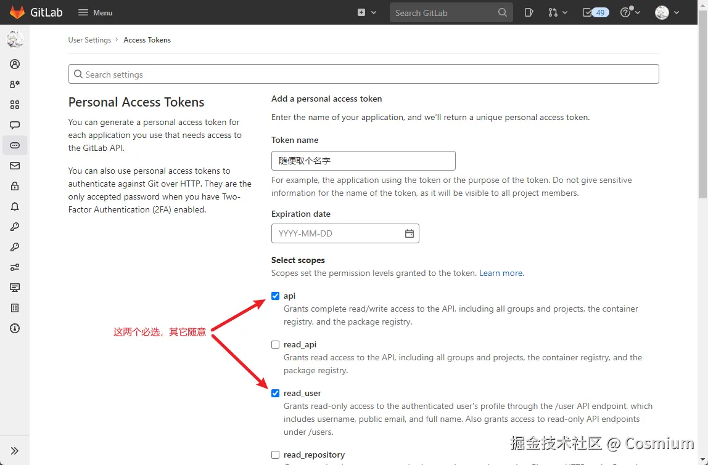Open Authentication log list icon in the sidebar
The image size is (708, 465).
(x=15, y=307)
